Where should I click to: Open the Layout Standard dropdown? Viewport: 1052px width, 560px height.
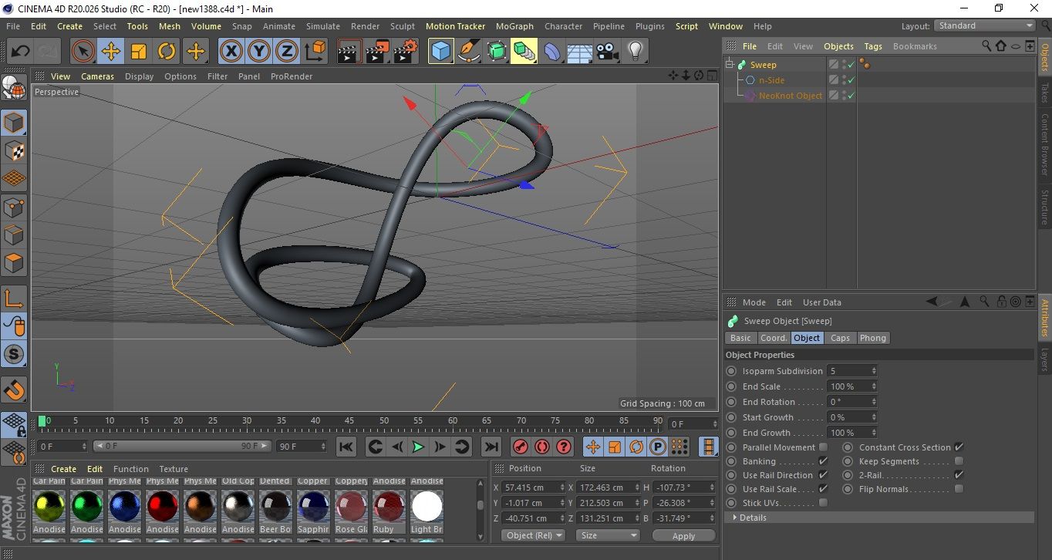pos(984,25)
